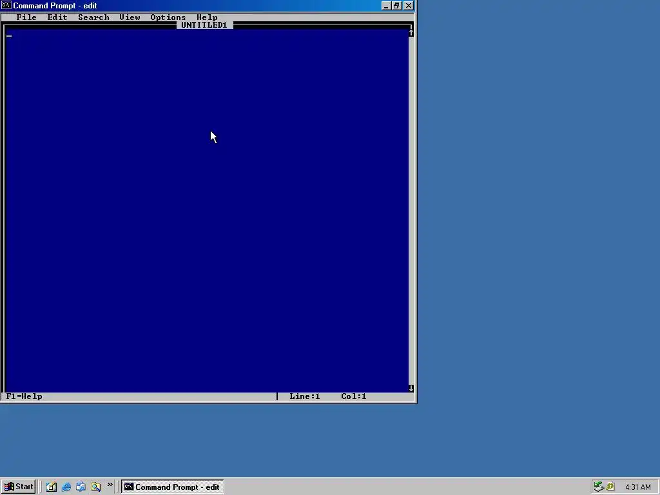Click the UNTITLED1 document title
The width and height of the screenshot is (660, 495).
[204, 25]
